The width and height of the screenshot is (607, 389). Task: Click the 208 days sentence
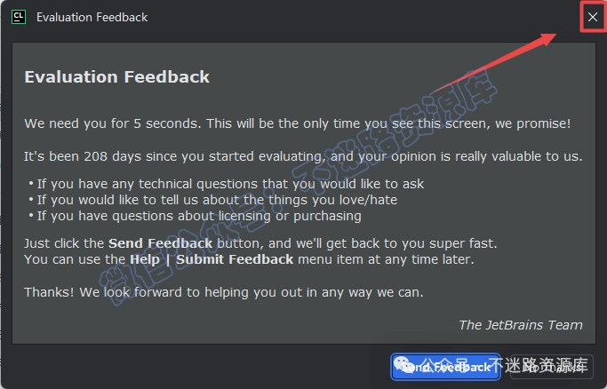303,156
